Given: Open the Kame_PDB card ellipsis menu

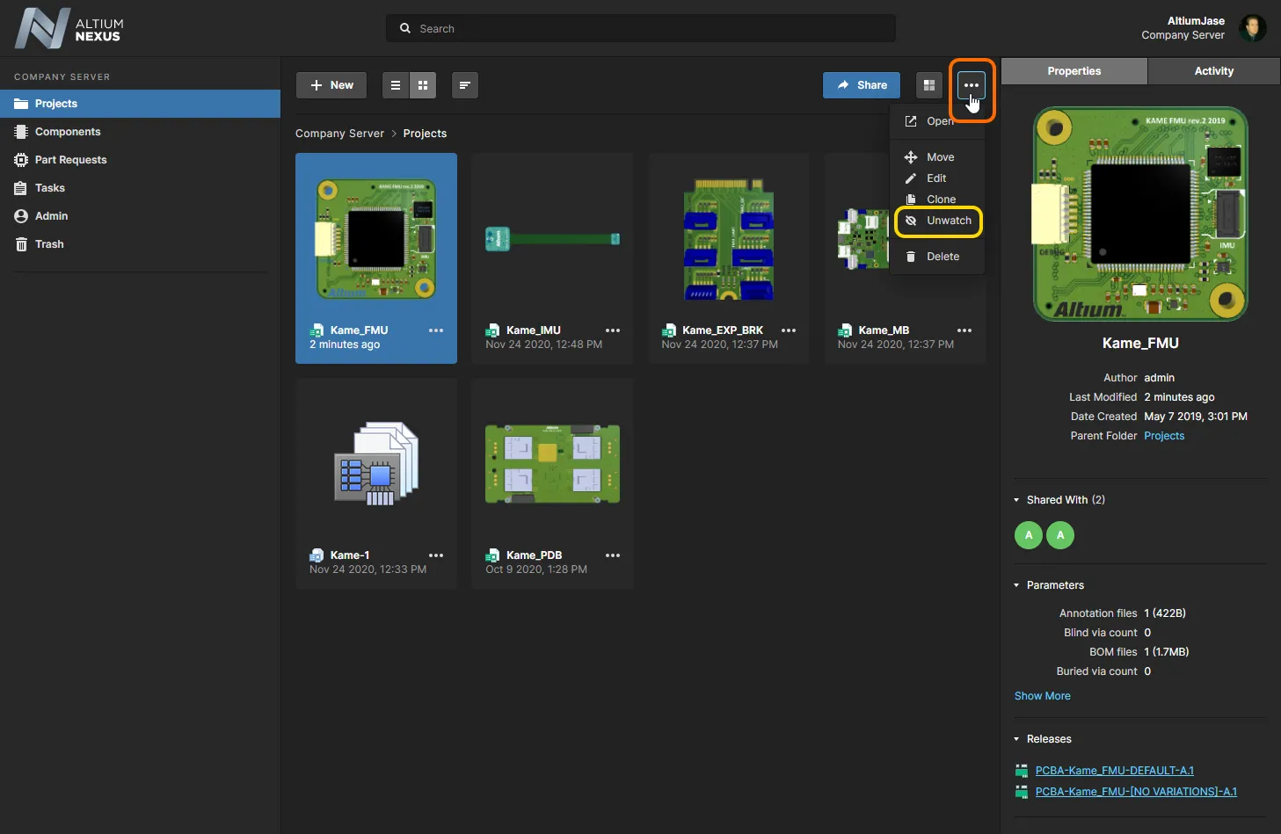Looking at the screenshot, I should point(613,555).
